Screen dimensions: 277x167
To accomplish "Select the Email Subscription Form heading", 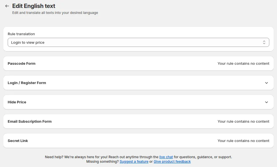I will coord(30,122).
